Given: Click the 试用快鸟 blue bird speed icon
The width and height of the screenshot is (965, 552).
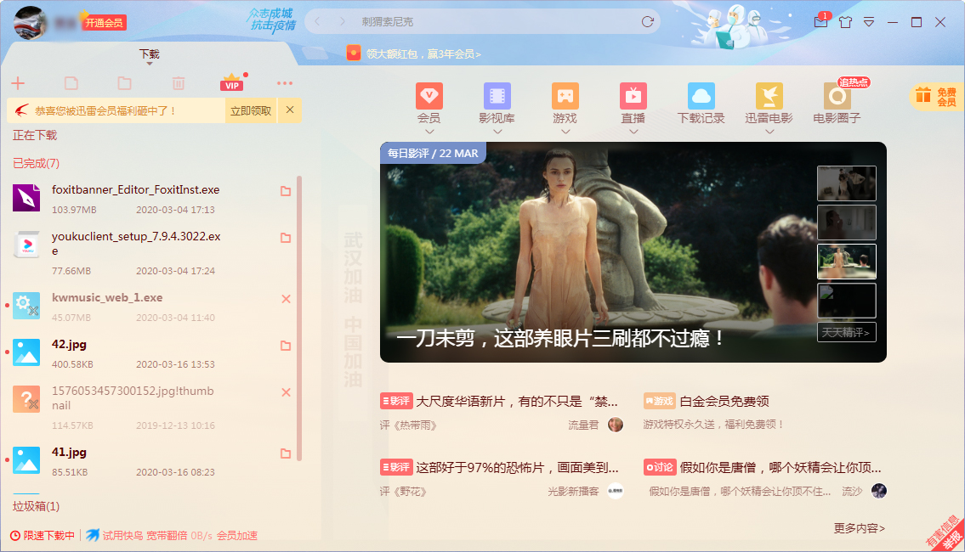Looking at the screenshot, I should coord(92,535).
